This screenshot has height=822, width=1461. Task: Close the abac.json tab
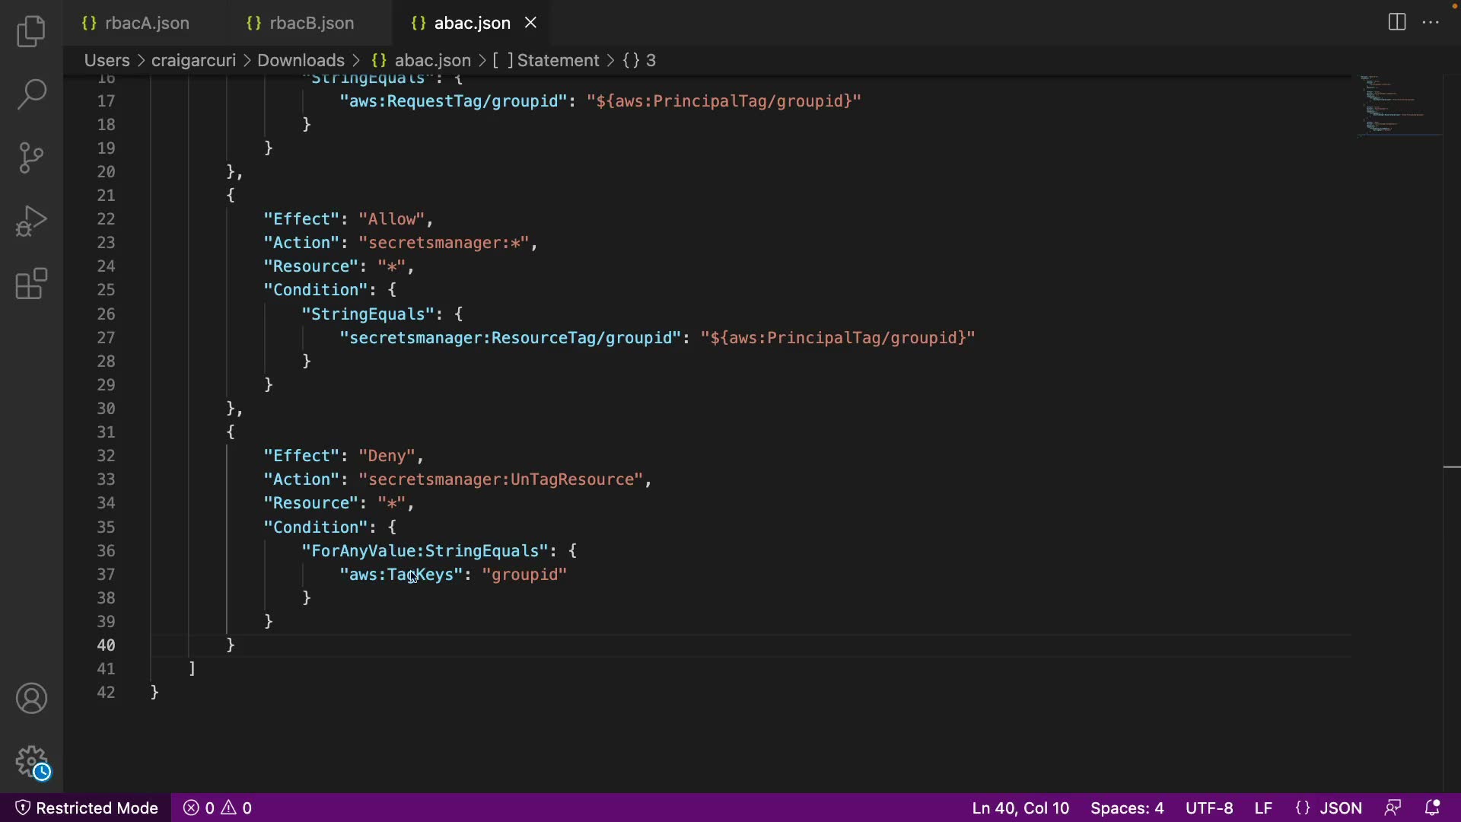[531, 23]
